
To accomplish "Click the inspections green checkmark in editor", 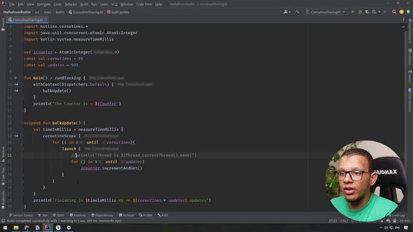I will click(x=403, y=26).
